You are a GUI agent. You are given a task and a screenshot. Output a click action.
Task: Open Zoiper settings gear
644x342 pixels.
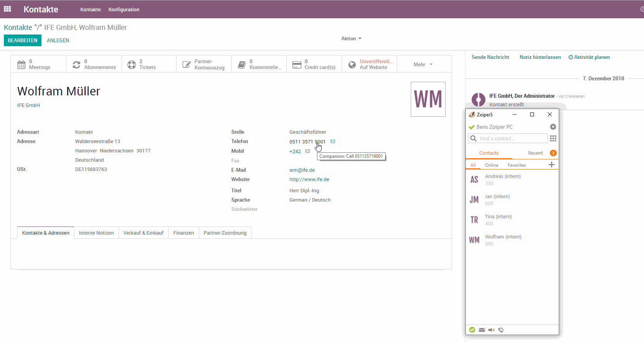point(553,127)
